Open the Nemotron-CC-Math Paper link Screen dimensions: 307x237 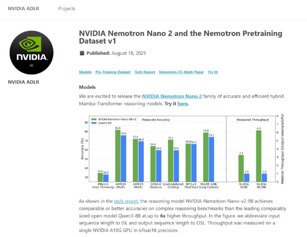click(181, 72)
